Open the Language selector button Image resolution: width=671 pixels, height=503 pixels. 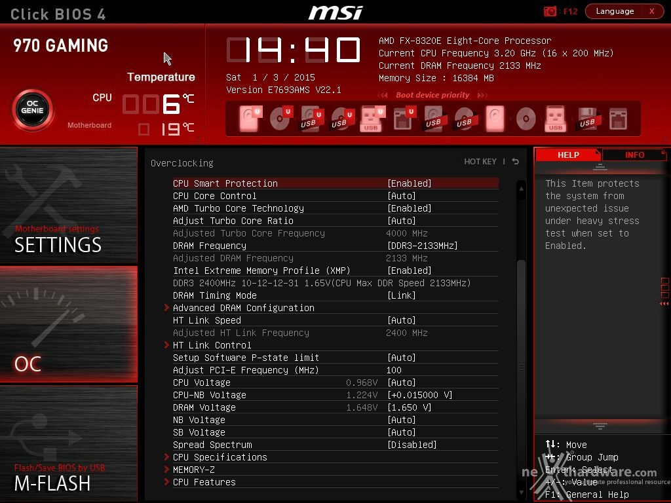pyautogui.click(x=615, y=11)
